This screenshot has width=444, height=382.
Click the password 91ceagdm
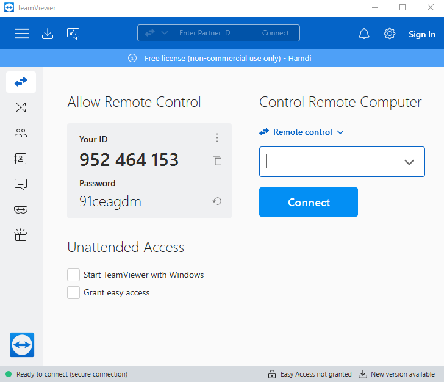pyautogui.click(x=110, y=202)
